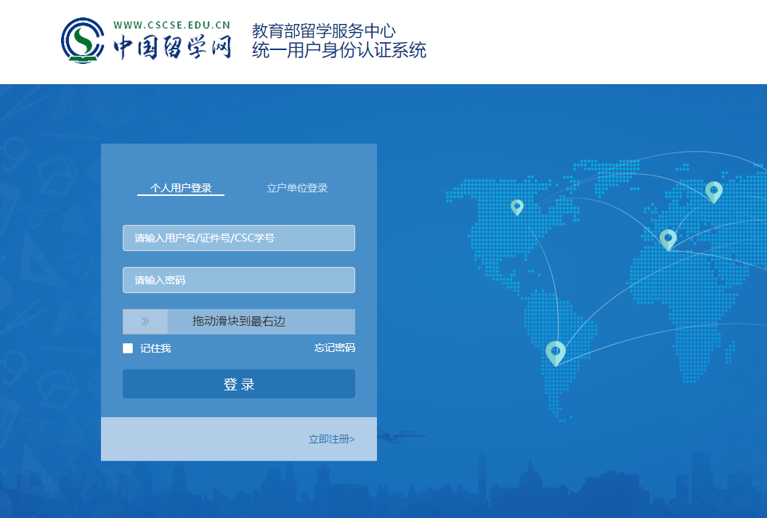Open the 立即注册> link
The height and width of the screenshot is (518, 767).
pyautogui.click(x=332, y=439)
